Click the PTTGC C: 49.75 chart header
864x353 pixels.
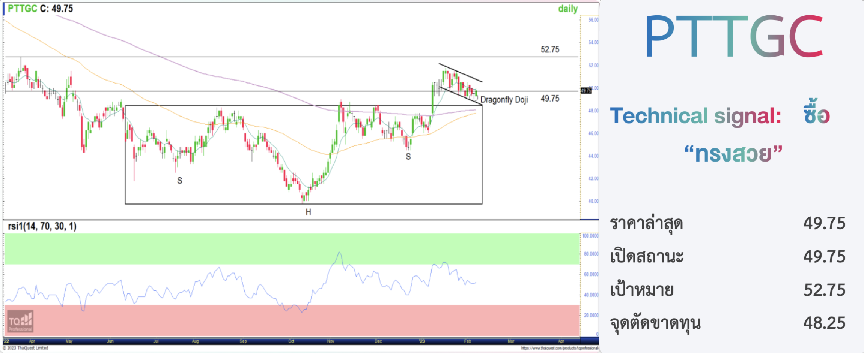tap(41, 9)
